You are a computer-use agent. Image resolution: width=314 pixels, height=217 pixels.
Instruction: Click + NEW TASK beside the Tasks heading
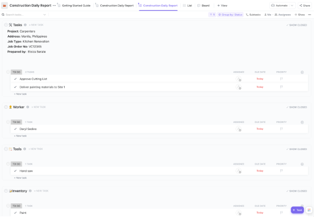coord(36,25)
